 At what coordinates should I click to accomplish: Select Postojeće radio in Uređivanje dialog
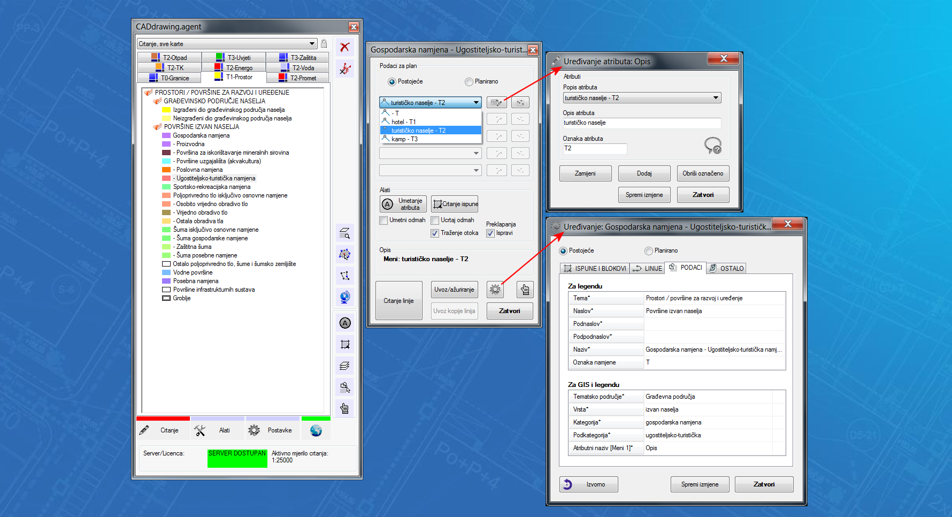pyautogui.click(x=563, y=251)
